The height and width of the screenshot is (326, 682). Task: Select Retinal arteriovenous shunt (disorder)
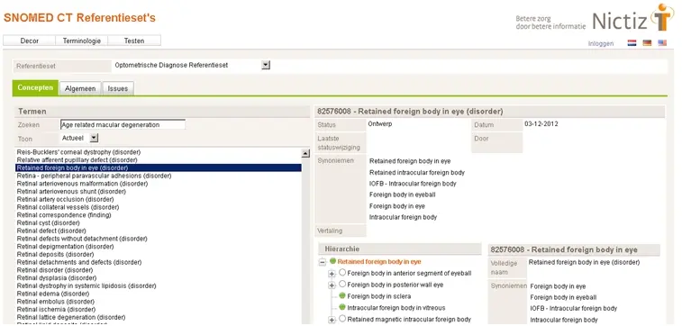click(x=71, y=191)
